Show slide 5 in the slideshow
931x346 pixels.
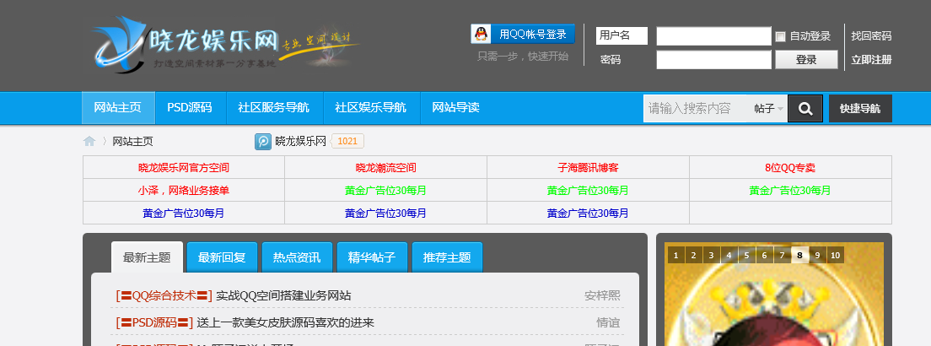pos(747,255)
